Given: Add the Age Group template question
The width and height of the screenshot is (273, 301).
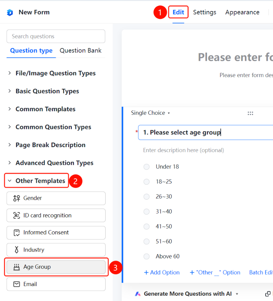Looking at the screenshot, I should [56, 267].
